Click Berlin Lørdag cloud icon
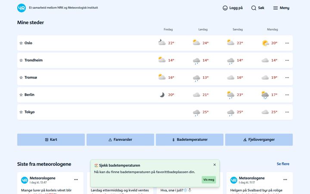 196,94
